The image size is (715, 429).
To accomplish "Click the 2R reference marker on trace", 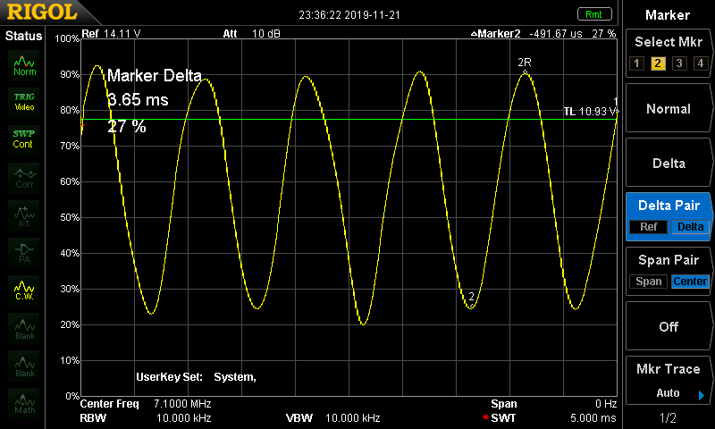I will pos(526,73).
